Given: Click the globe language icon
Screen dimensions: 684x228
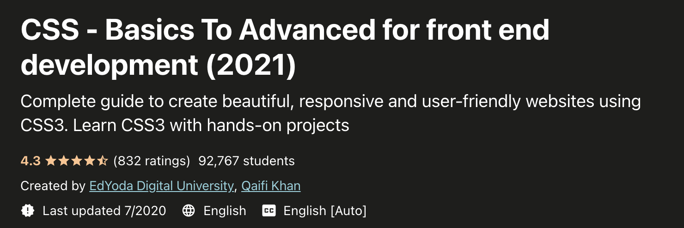Looking at the screenshot, I should (189, 211).
